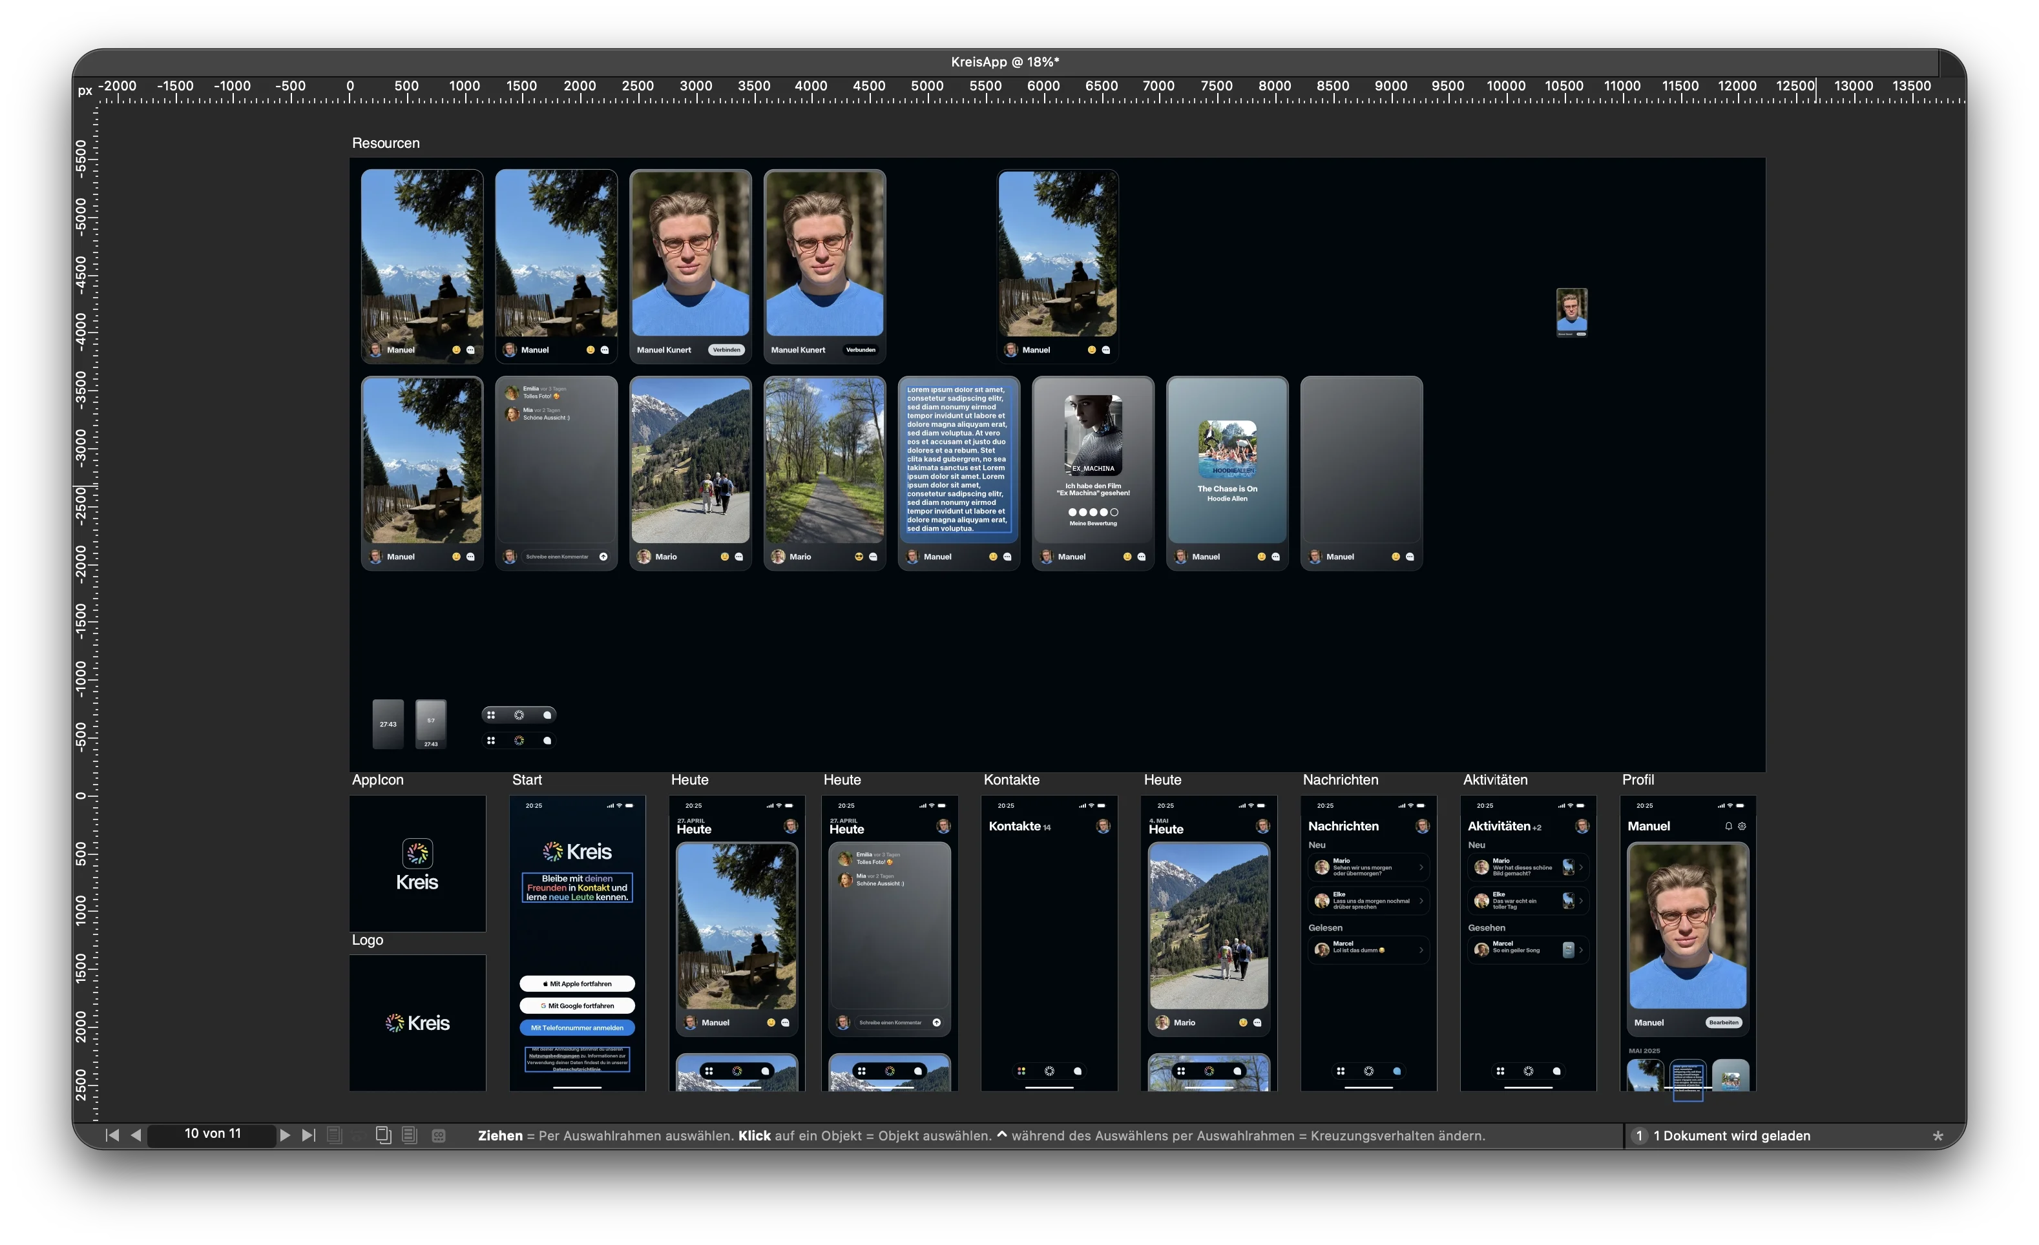Viewport: 2039px width, 1245px height.
Task: Click the overlapping pages icon in status bar
Action: [383, 1135]
